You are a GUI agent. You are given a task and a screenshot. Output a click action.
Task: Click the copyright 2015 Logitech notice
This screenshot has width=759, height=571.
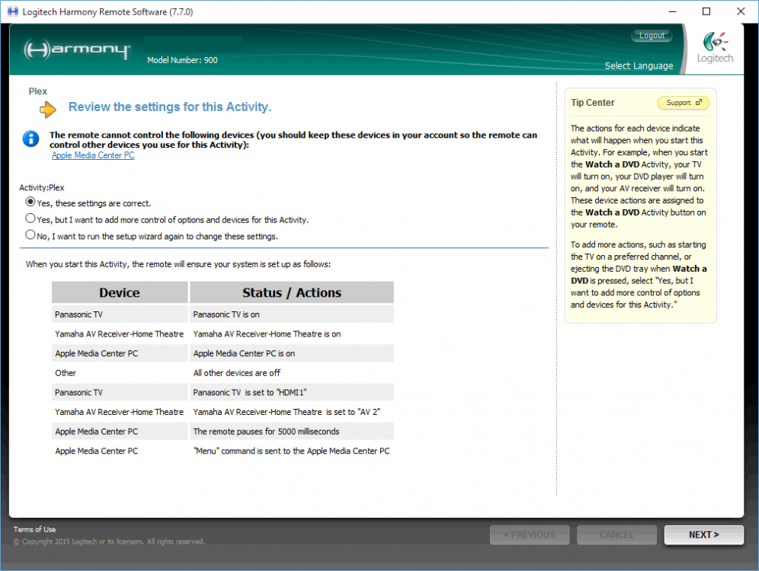(x=109, y=541)
